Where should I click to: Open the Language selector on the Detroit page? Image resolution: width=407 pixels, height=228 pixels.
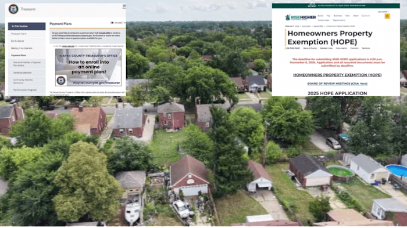coord(383,12)
